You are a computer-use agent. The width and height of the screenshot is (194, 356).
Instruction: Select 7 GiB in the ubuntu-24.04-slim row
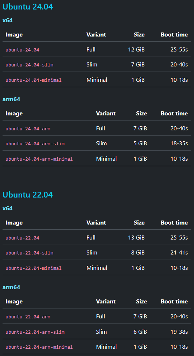138,65
